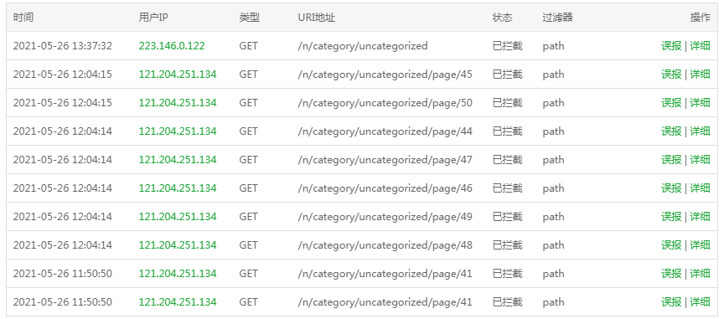
Task: Click 已拦截 status in the page/50 row
Action: point(508,103)
